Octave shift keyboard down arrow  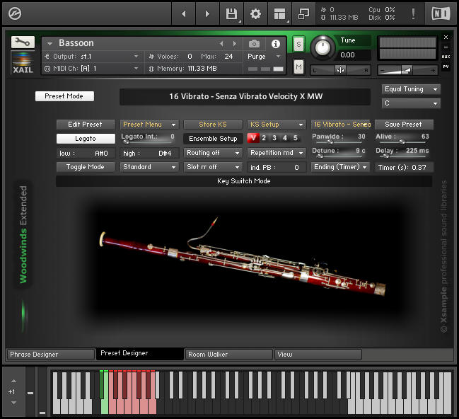coord(13,403)
